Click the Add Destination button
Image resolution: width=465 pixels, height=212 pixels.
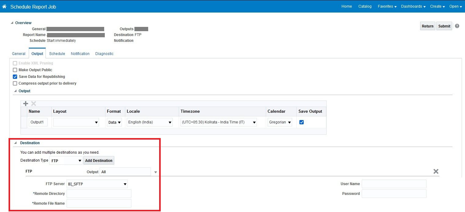pos(99,160)
